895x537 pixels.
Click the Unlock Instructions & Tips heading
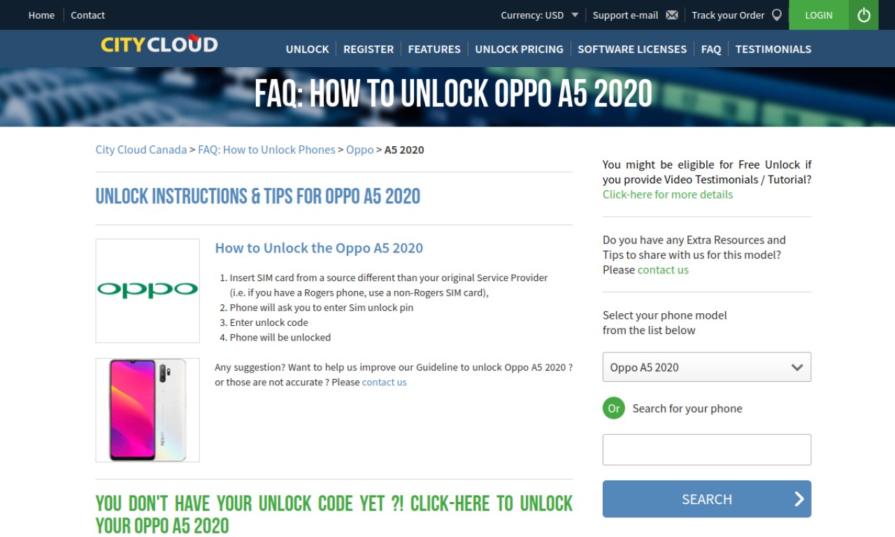[x=258, y=196]
